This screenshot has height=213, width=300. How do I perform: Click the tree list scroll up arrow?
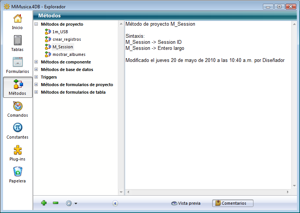(x=121, y=24)
